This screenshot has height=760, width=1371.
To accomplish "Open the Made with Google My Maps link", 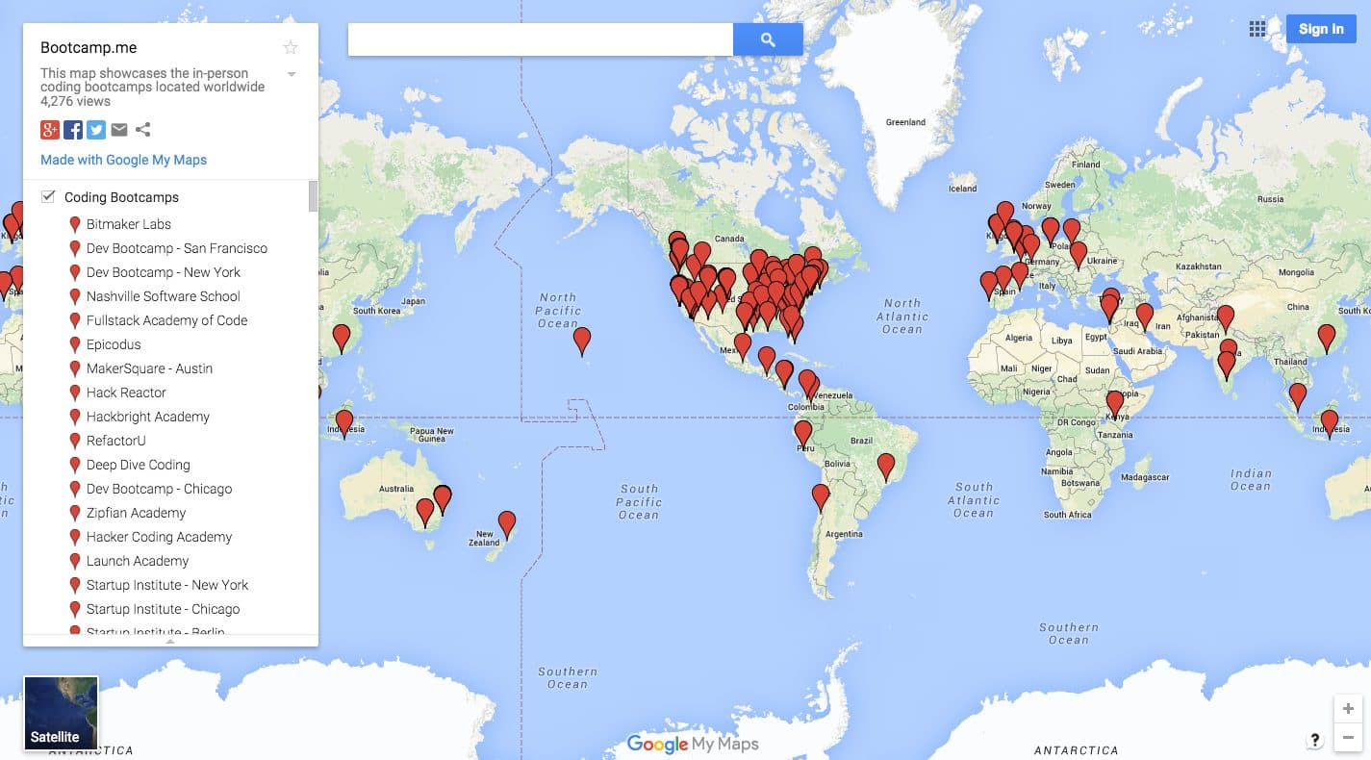I will 123,159.
